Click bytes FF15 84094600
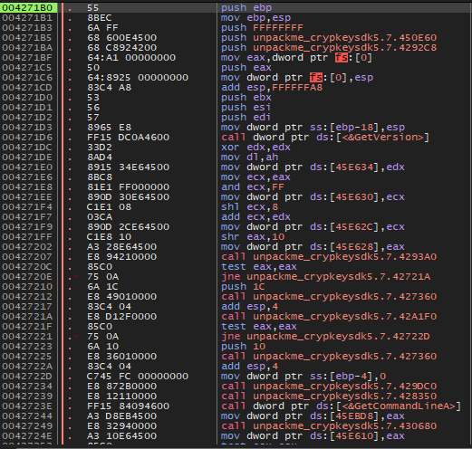 [x=128, y=406]
